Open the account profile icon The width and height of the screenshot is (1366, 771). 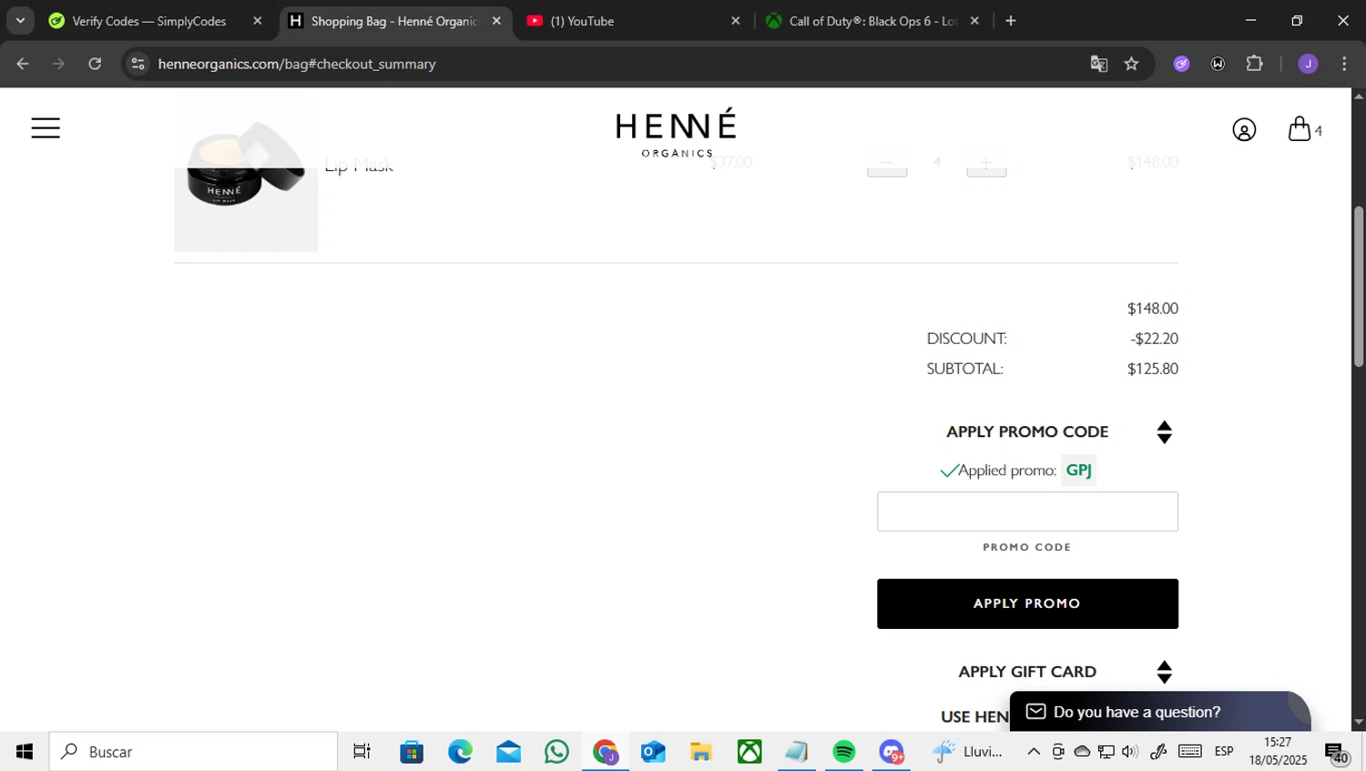pyautogui.click(x=1244, y=130)
